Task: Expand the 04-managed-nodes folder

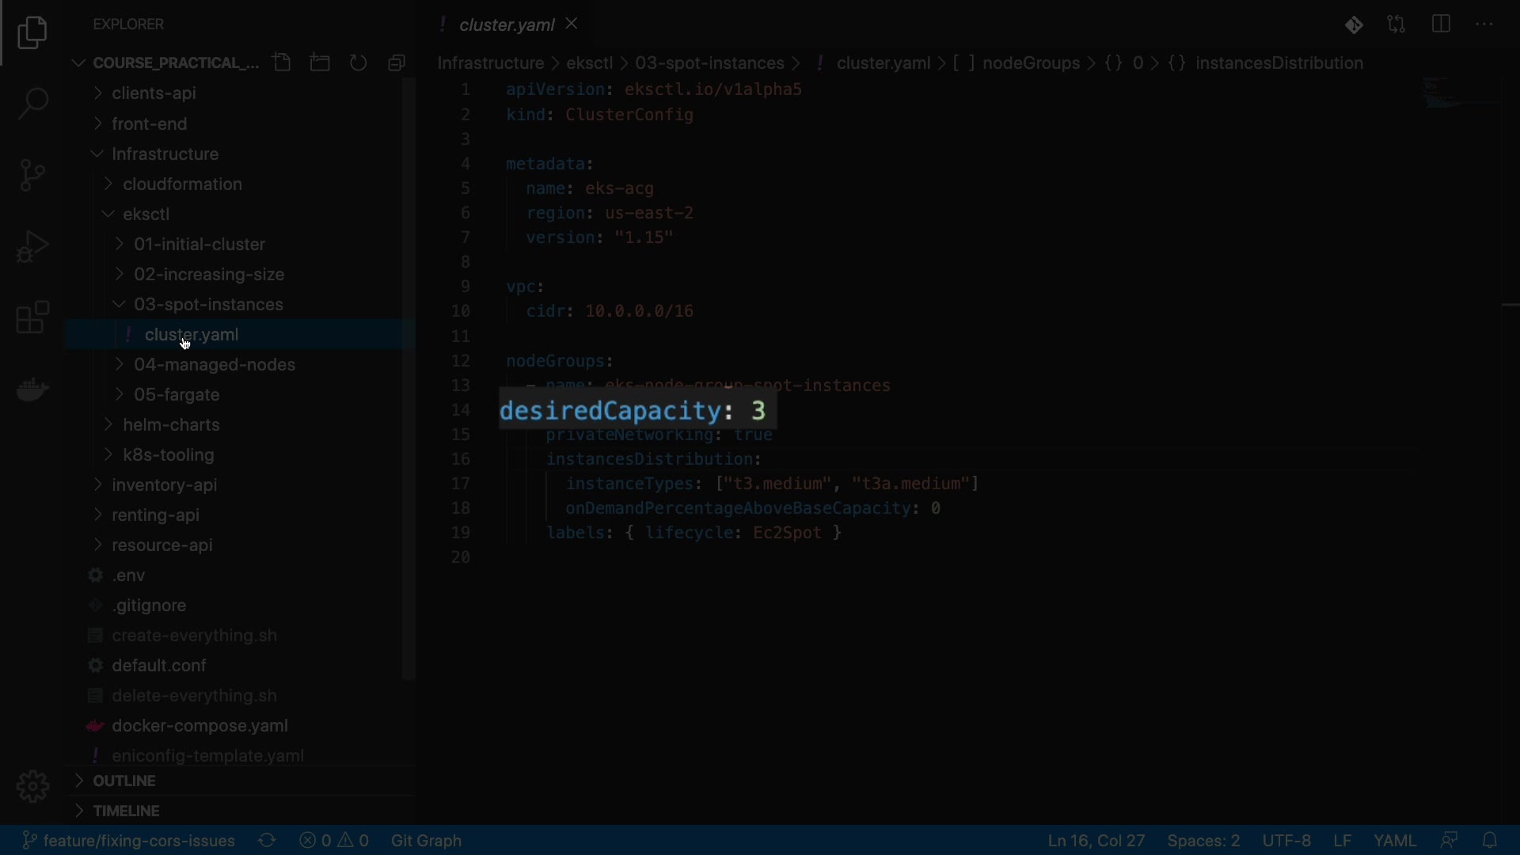Action: click(214, 365)
